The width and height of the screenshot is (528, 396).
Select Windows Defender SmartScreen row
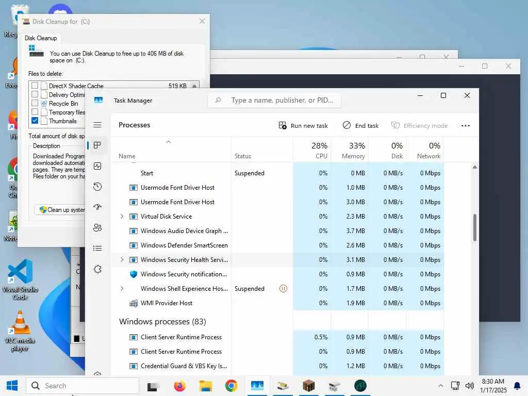click(x=277, y=245)
